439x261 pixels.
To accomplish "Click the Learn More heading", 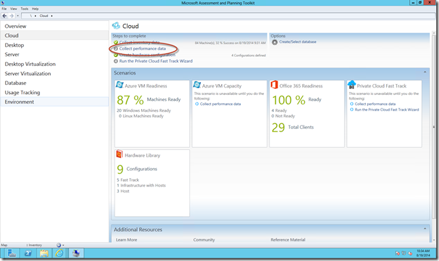I will point(127,240).
